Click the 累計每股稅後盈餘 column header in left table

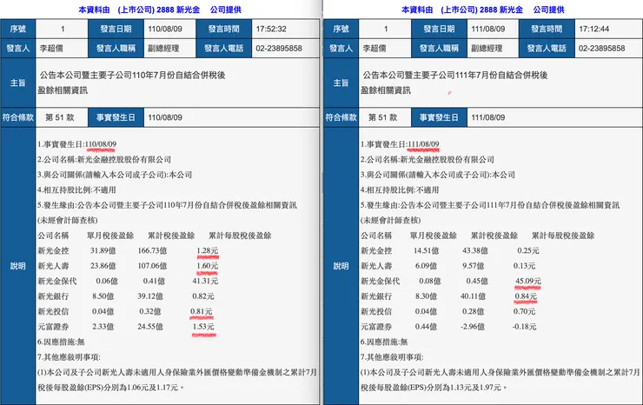click(x=241, y=236)
